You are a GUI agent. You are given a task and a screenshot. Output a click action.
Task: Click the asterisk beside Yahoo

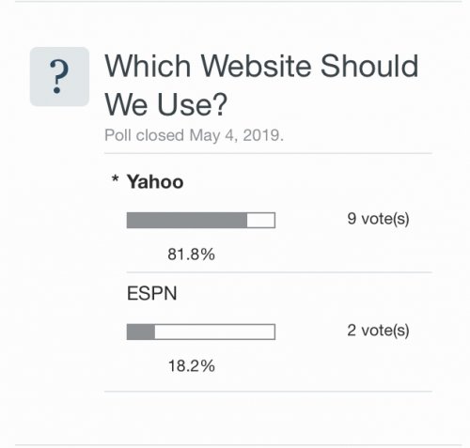[x=116, y=179]
